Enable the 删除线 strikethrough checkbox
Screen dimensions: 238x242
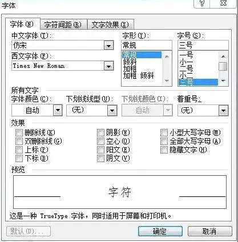tap(19, 132)
